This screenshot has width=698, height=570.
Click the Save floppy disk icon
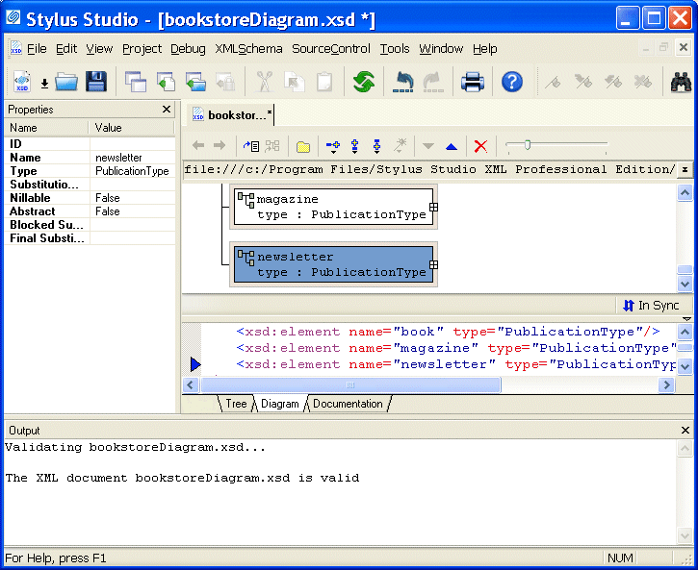(96, 82)
